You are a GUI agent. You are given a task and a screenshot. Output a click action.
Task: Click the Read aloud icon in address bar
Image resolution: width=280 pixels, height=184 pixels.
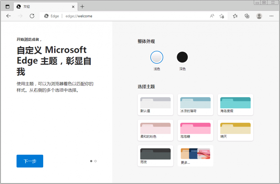click(x=212, y=16)
